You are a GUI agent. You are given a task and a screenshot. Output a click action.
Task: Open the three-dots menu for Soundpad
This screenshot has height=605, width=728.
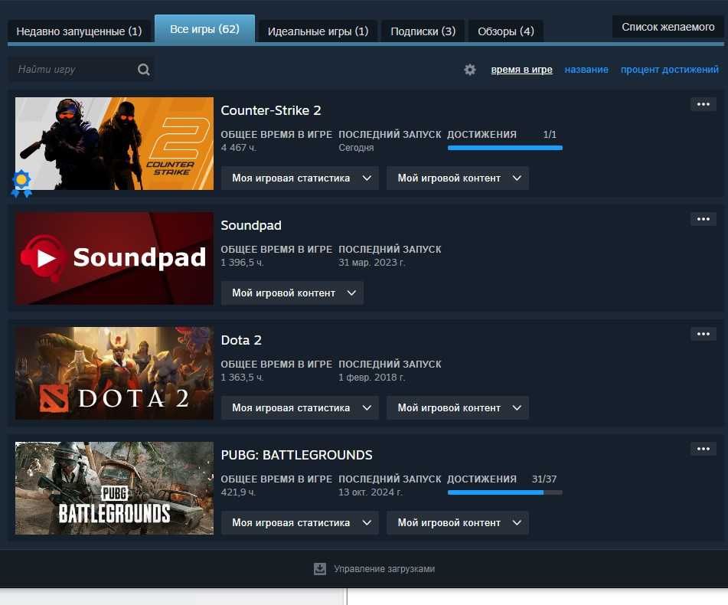pyautogui.click(x=703, y=219)
